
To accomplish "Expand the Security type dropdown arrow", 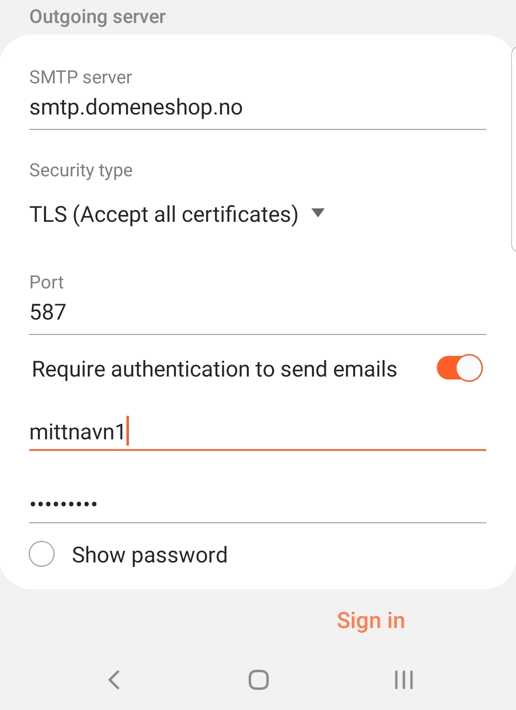I will pos(318,213).
